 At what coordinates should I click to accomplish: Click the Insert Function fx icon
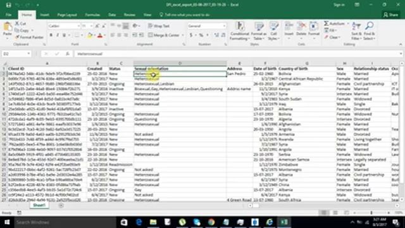click(68, 54)
